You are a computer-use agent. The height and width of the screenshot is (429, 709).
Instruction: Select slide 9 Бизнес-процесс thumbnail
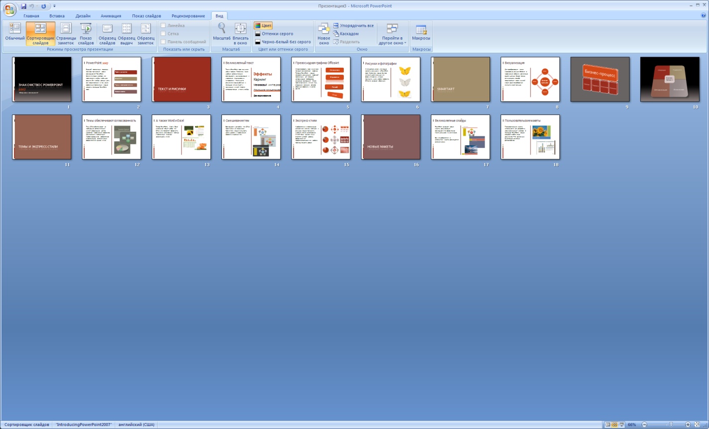point(600,79)
